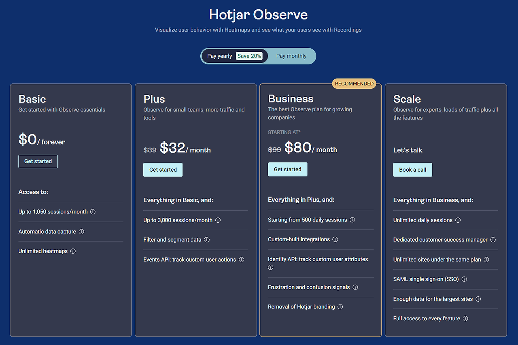Click the Unlimited daily sessions text
Image resolution: width=518 pixels, height=345 pixels.
(423, 220)
